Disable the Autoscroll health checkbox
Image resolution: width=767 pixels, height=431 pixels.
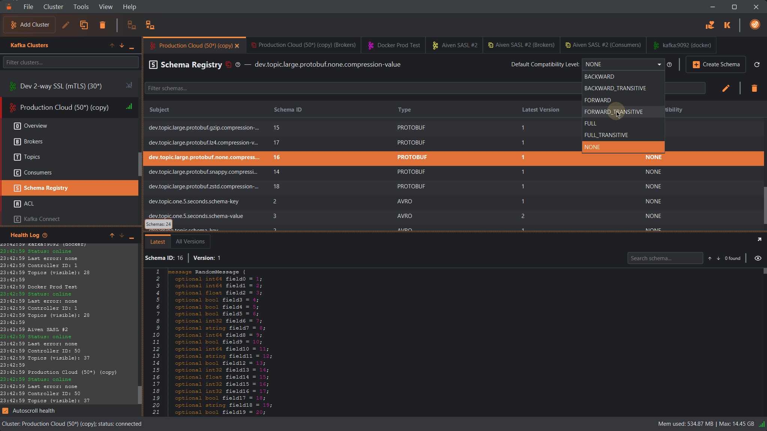pos(5,411)
